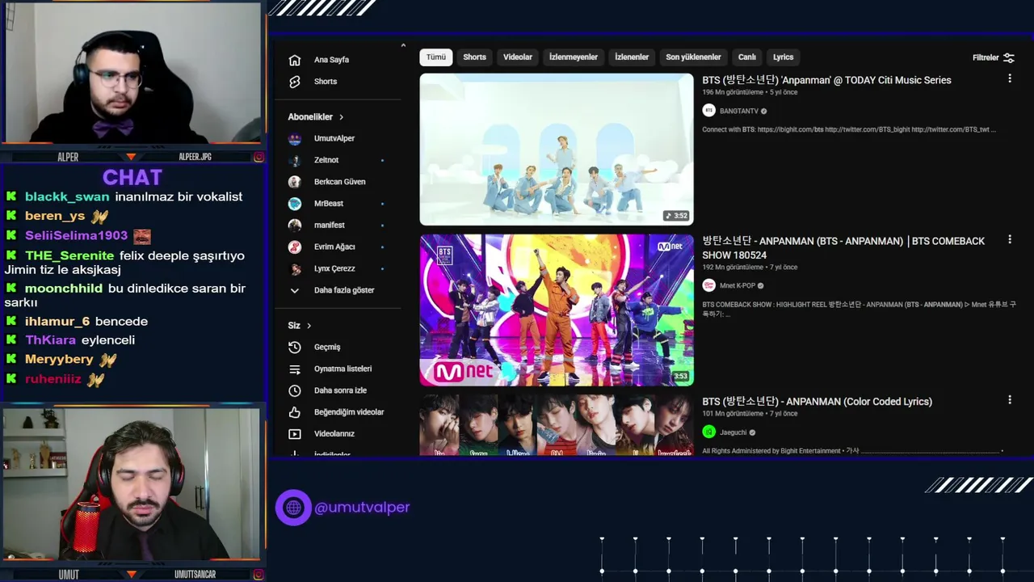This screenshot has height=582, width=1034.
Task: Open ANPANMAN BTS COMEBACK SHOW 180524 title
Action: click(843, 247)
